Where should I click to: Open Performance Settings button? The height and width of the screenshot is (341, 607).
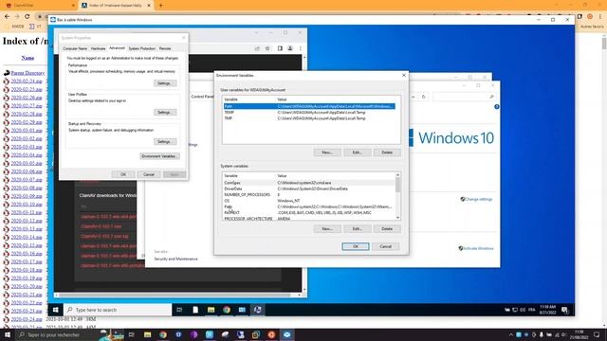tap(164, 83)
